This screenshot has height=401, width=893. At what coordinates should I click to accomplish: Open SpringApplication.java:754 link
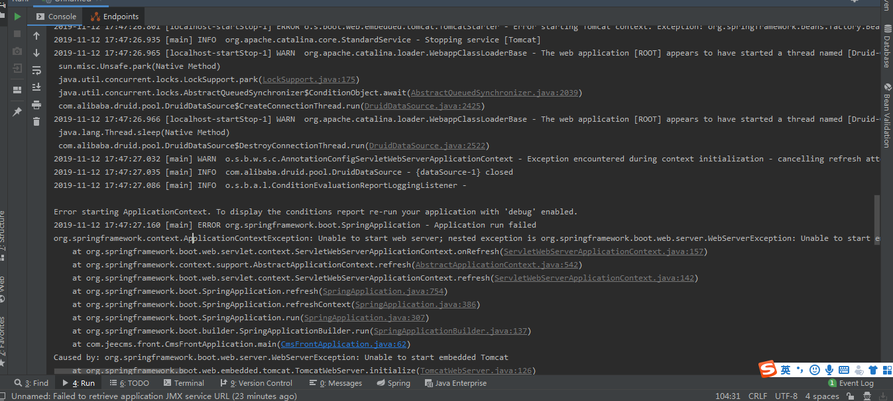pyautogui.click(x=383, y=291)
